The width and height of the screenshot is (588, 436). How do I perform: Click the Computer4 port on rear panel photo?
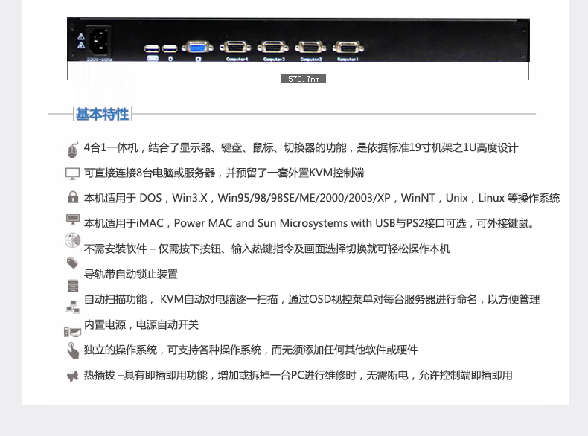tap(235, 48)
